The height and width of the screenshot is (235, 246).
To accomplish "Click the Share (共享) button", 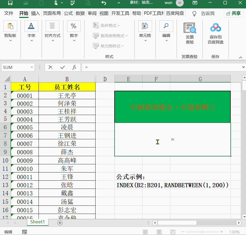I will click(x=234, y=13).
